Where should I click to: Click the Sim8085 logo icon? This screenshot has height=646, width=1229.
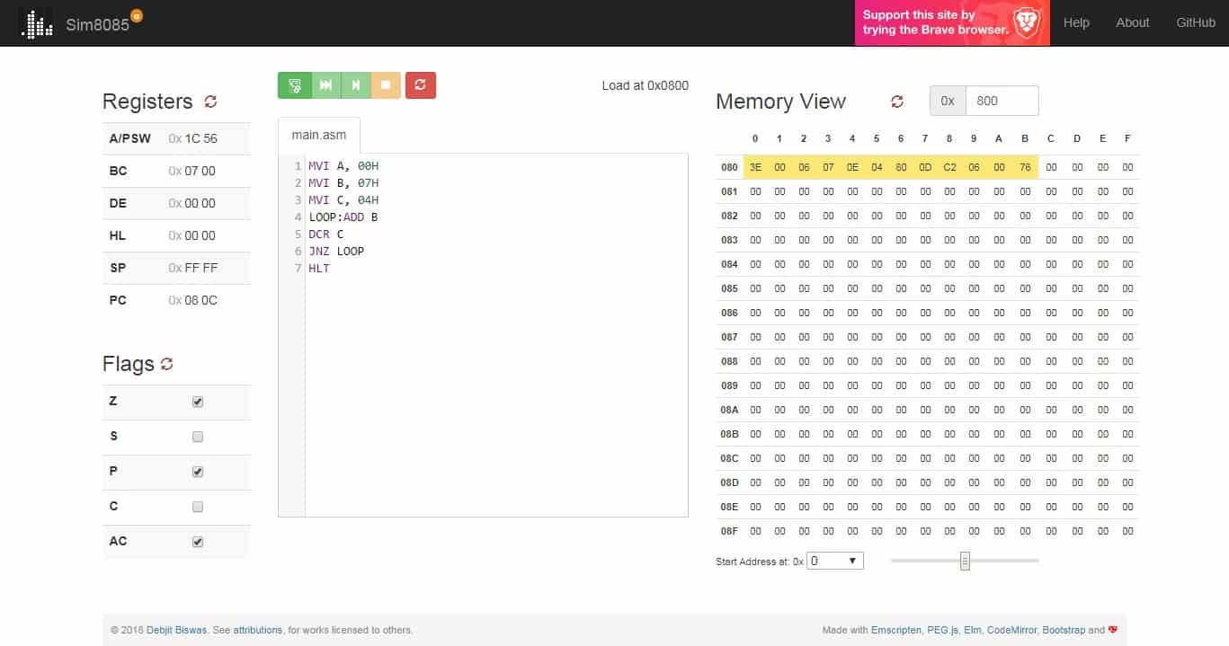point(36,22)
